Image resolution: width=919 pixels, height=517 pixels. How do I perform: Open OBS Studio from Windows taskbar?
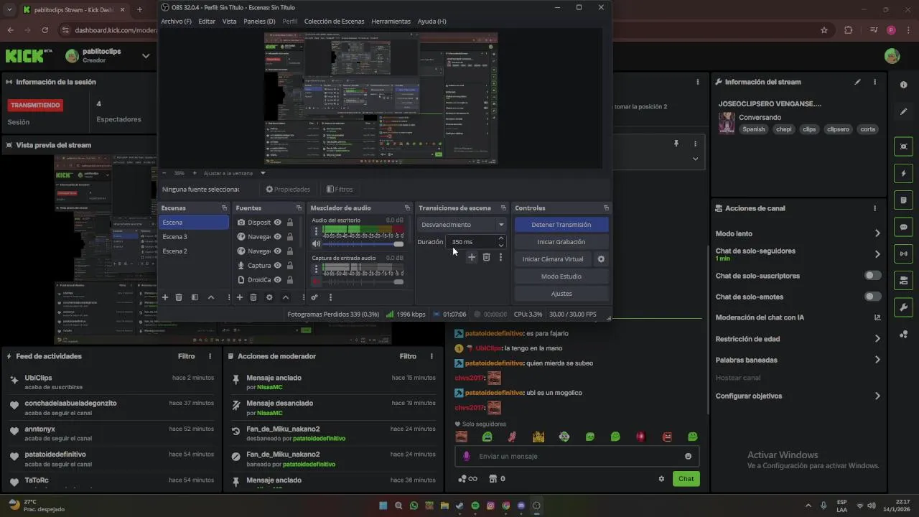tap(536, 506)
